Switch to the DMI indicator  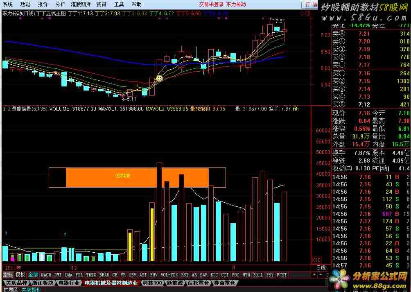click(x=58, y=275)
